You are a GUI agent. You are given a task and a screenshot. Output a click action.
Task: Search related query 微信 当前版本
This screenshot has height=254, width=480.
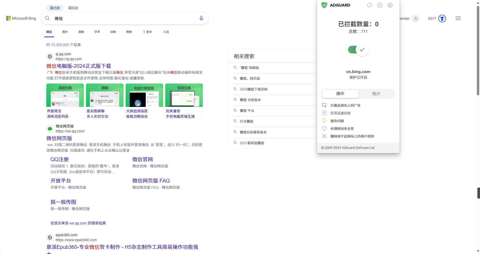pos(250,100)
